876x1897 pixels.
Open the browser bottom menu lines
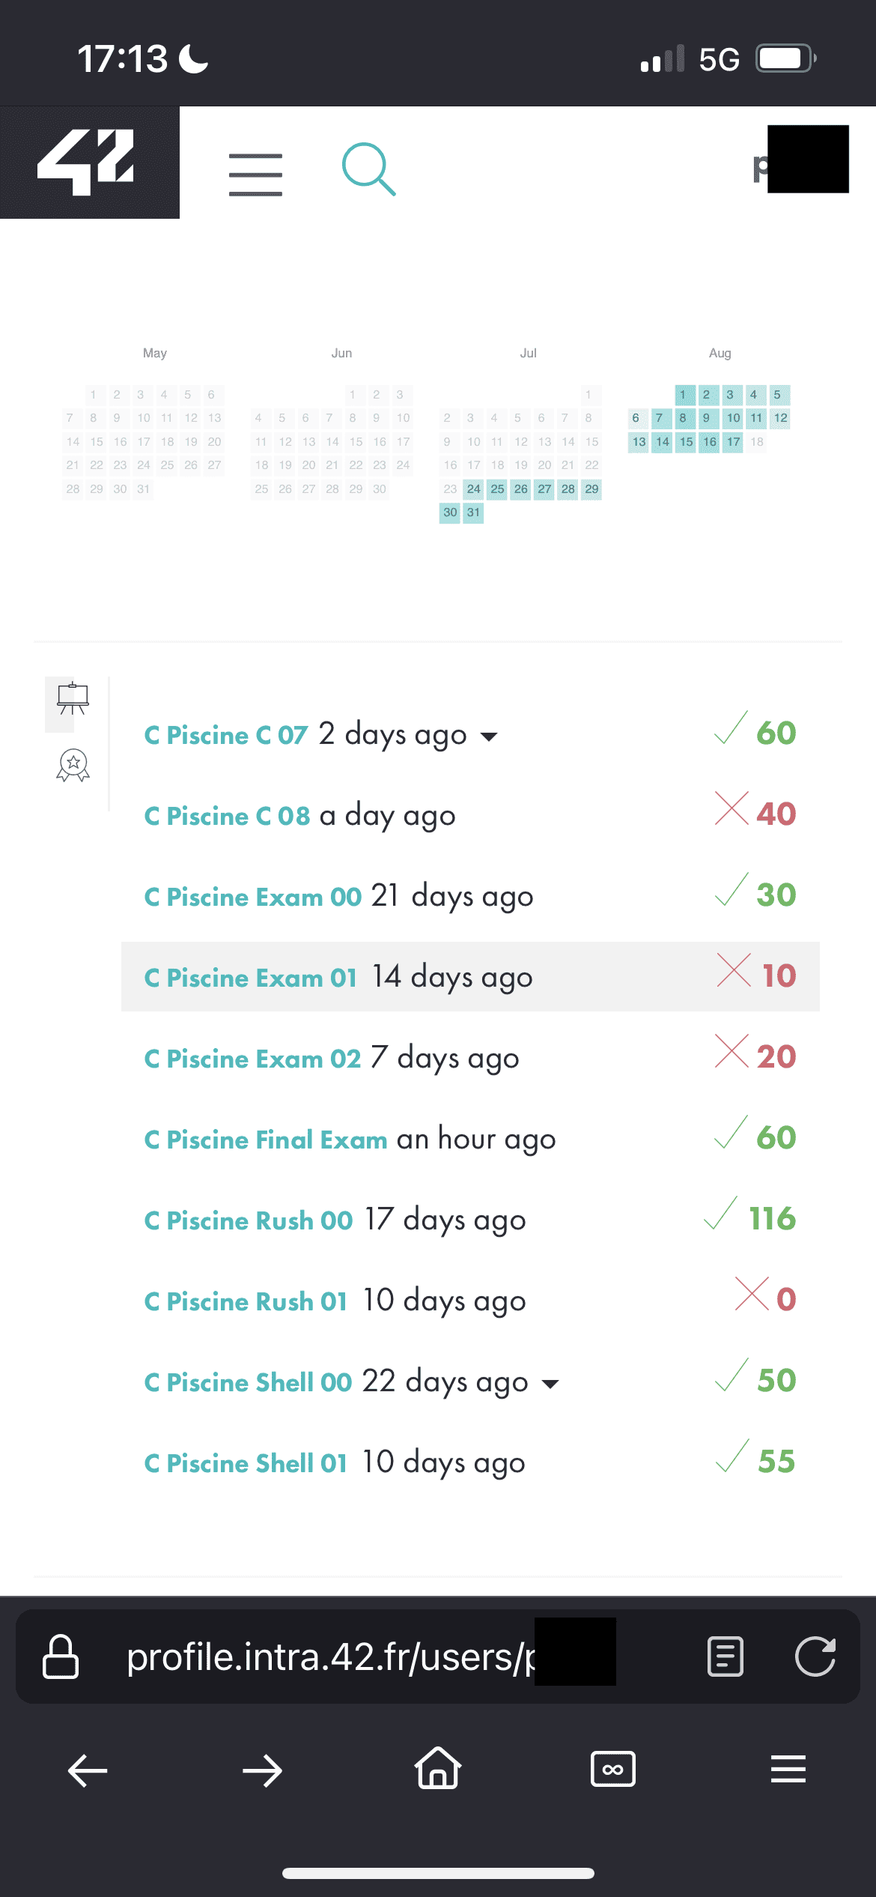[x=788, y=1770]
